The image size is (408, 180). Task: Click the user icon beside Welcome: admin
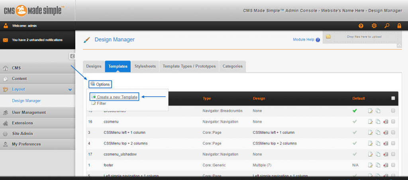[6, 26]
